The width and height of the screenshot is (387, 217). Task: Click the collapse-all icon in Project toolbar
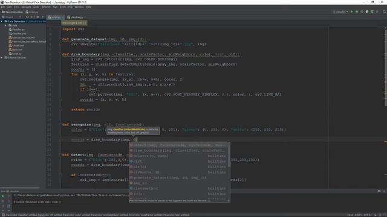32,17
